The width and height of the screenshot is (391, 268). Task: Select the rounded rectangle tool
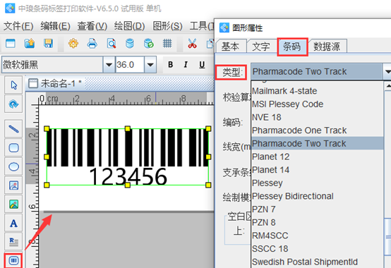[x=13, y=147]
